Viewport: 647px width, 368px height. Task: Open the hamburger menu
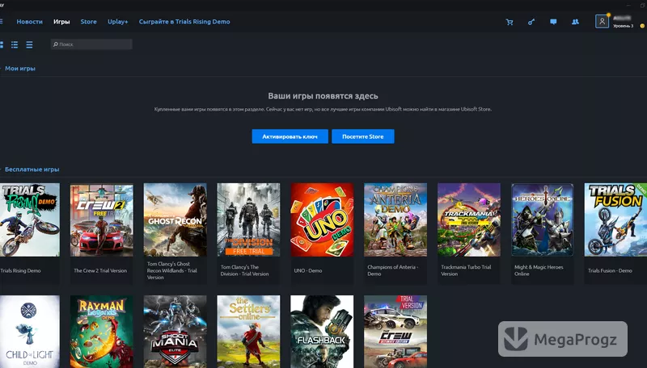[2, 22]
